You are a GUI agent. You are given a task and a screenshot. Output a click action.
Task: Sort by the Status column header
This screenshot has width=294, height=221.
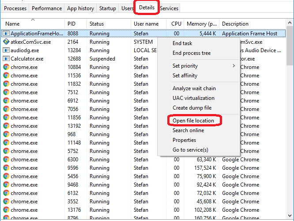109,24
